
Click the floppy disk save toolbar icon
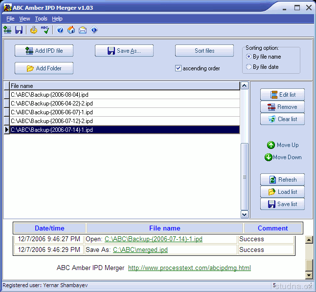[x=19, y=30]
